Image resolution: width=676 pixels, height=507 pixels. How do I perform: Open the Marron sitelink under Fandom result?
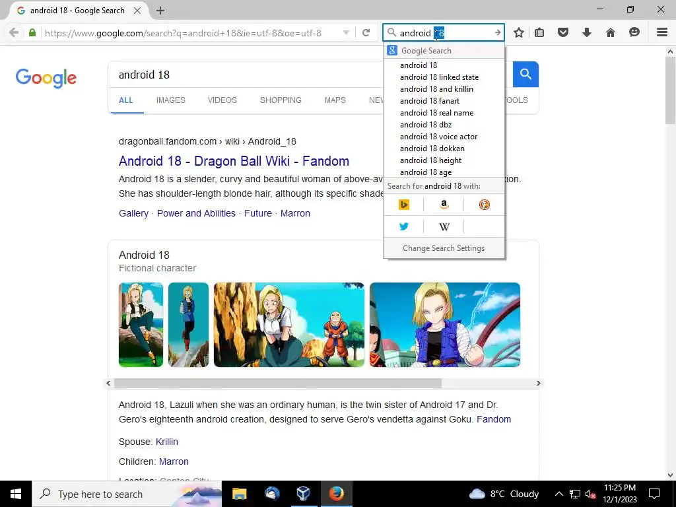coord(295,213)
